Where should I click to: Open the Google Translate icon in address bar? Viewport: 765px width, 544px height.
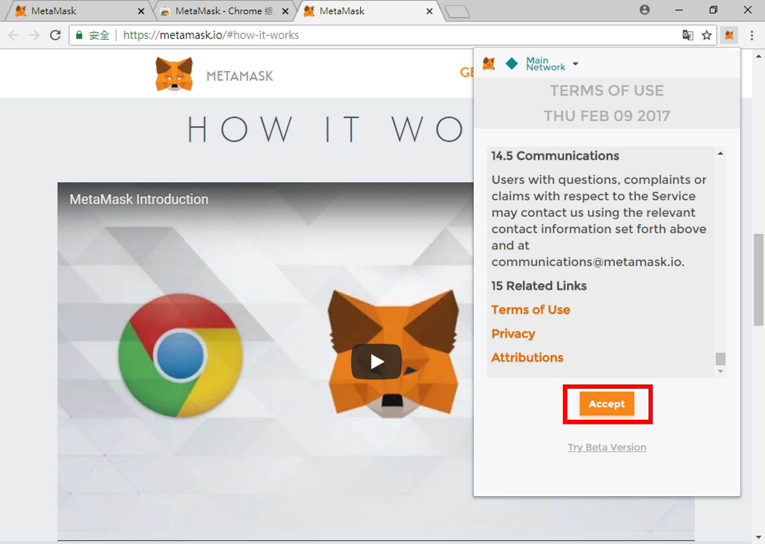688,35
